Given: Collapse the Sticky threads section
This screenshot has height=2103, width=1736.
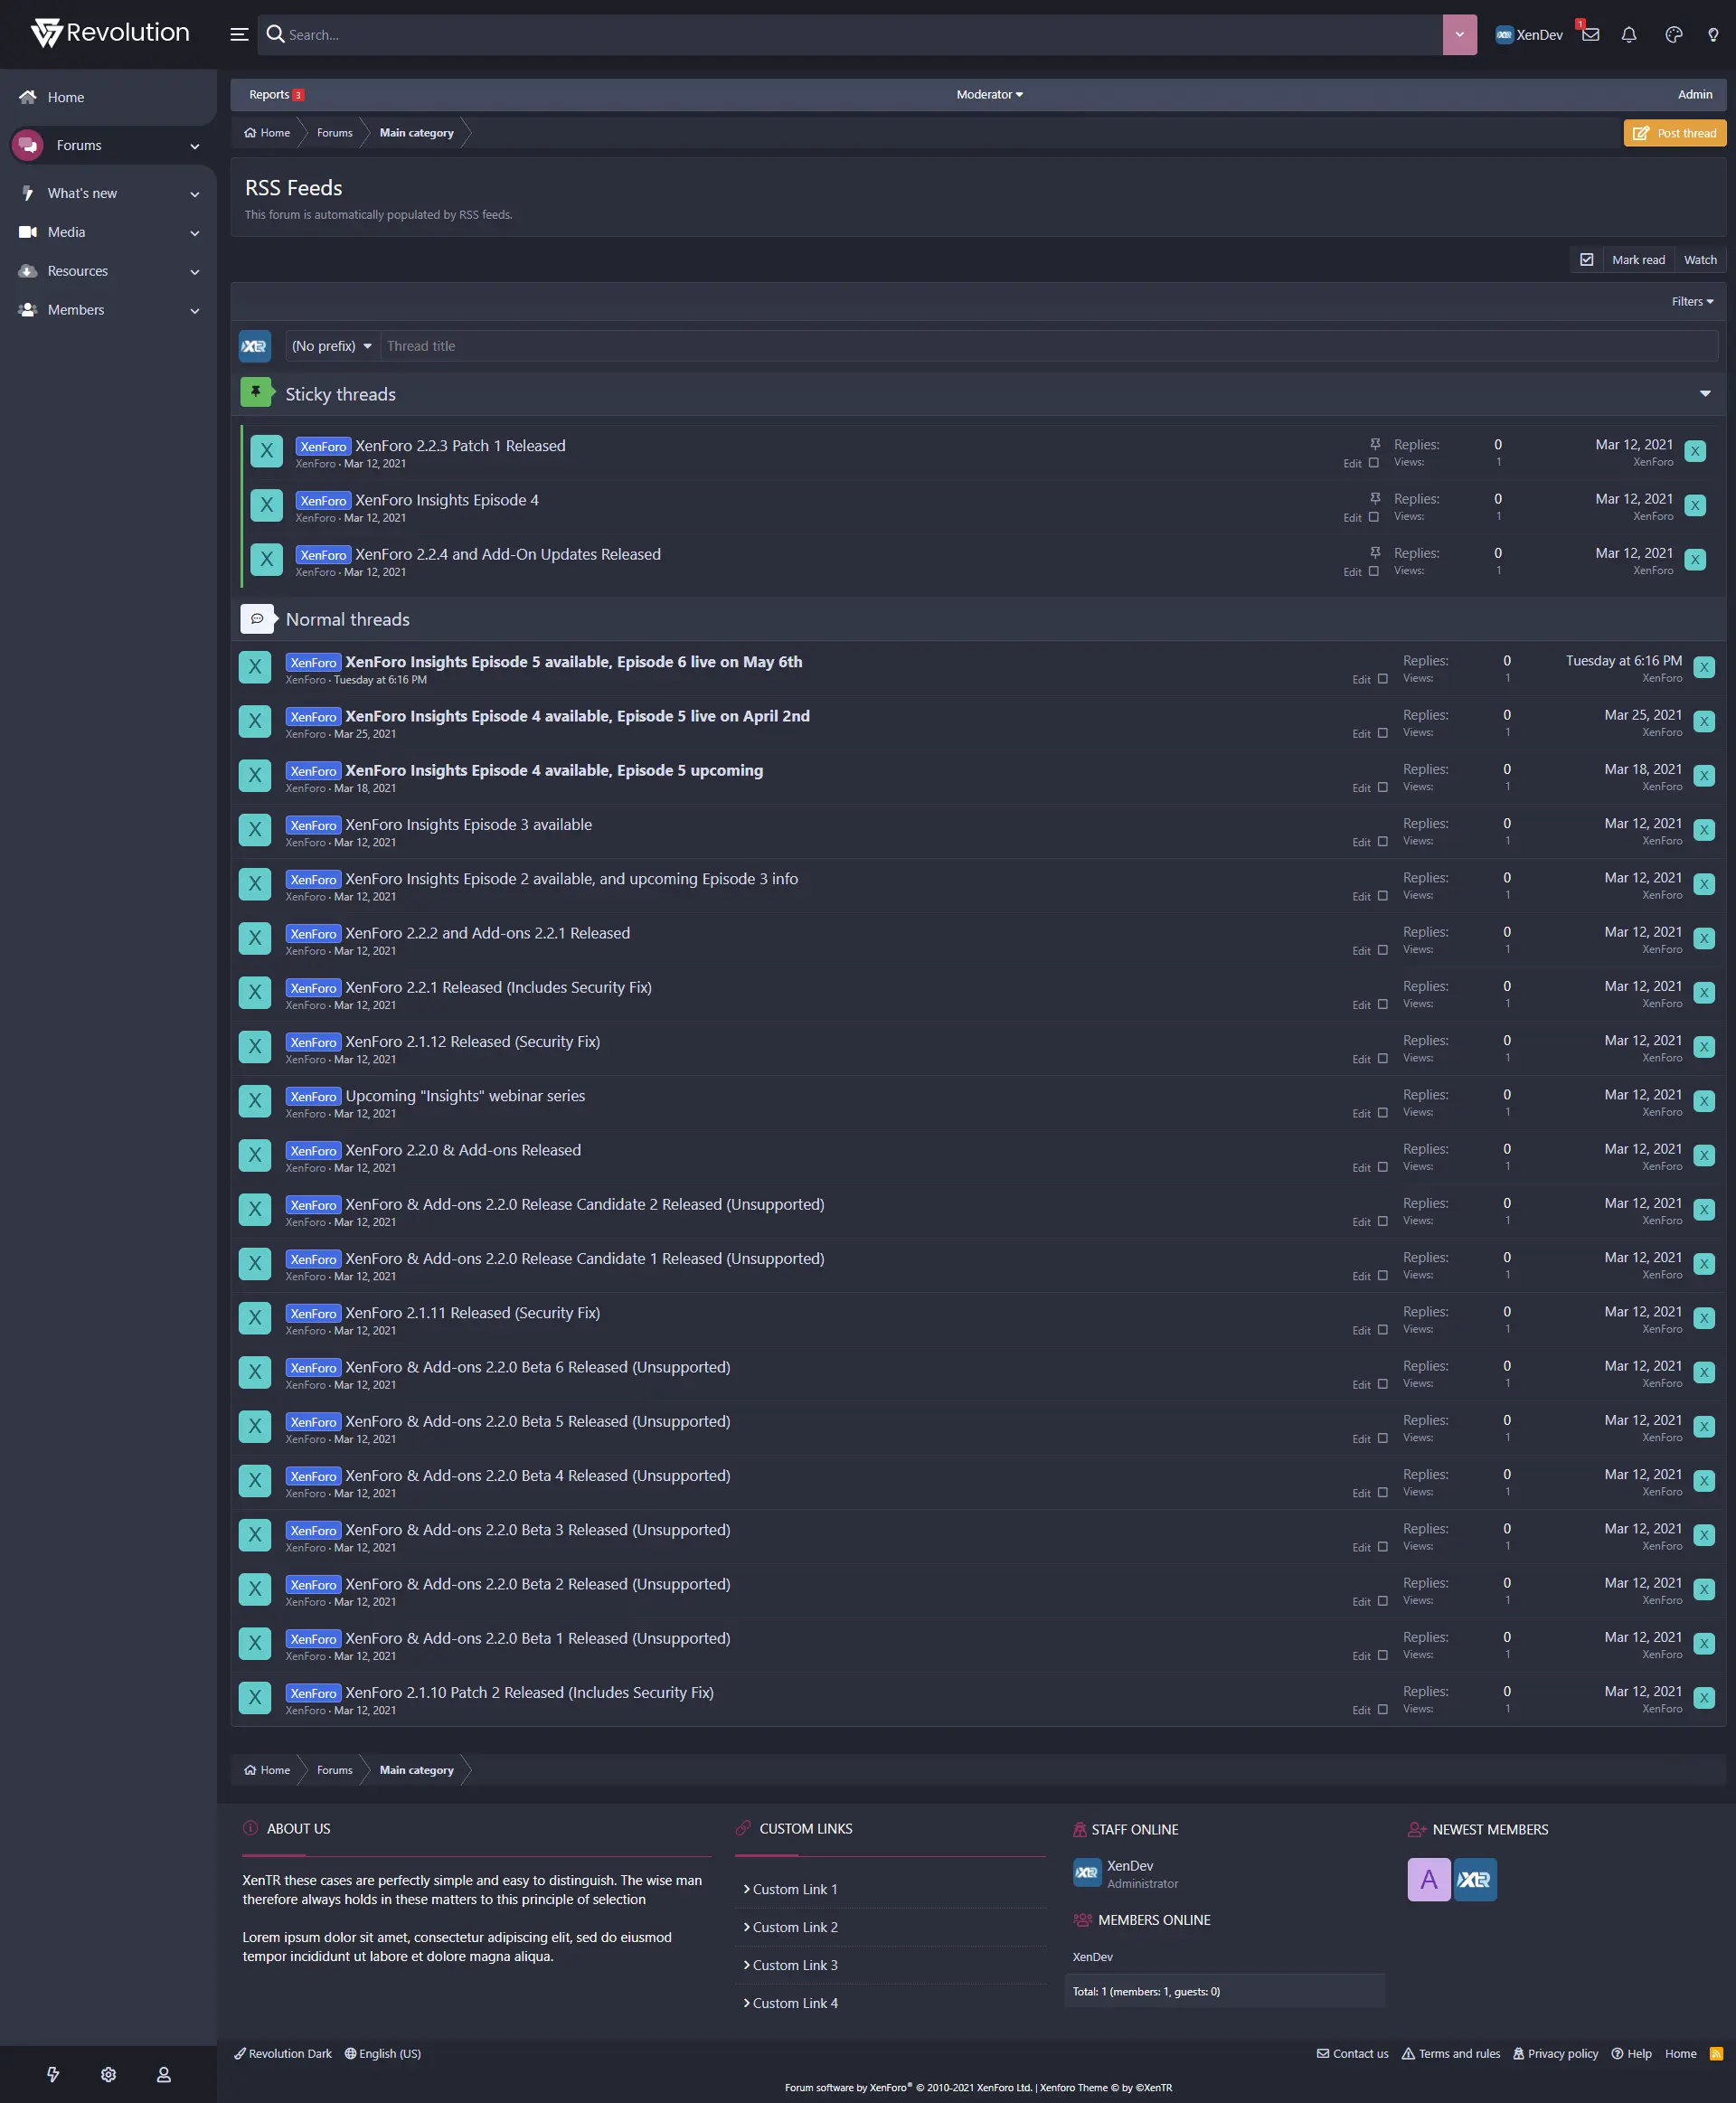Looking at the screenshot, I should (x=1705, y=393).
